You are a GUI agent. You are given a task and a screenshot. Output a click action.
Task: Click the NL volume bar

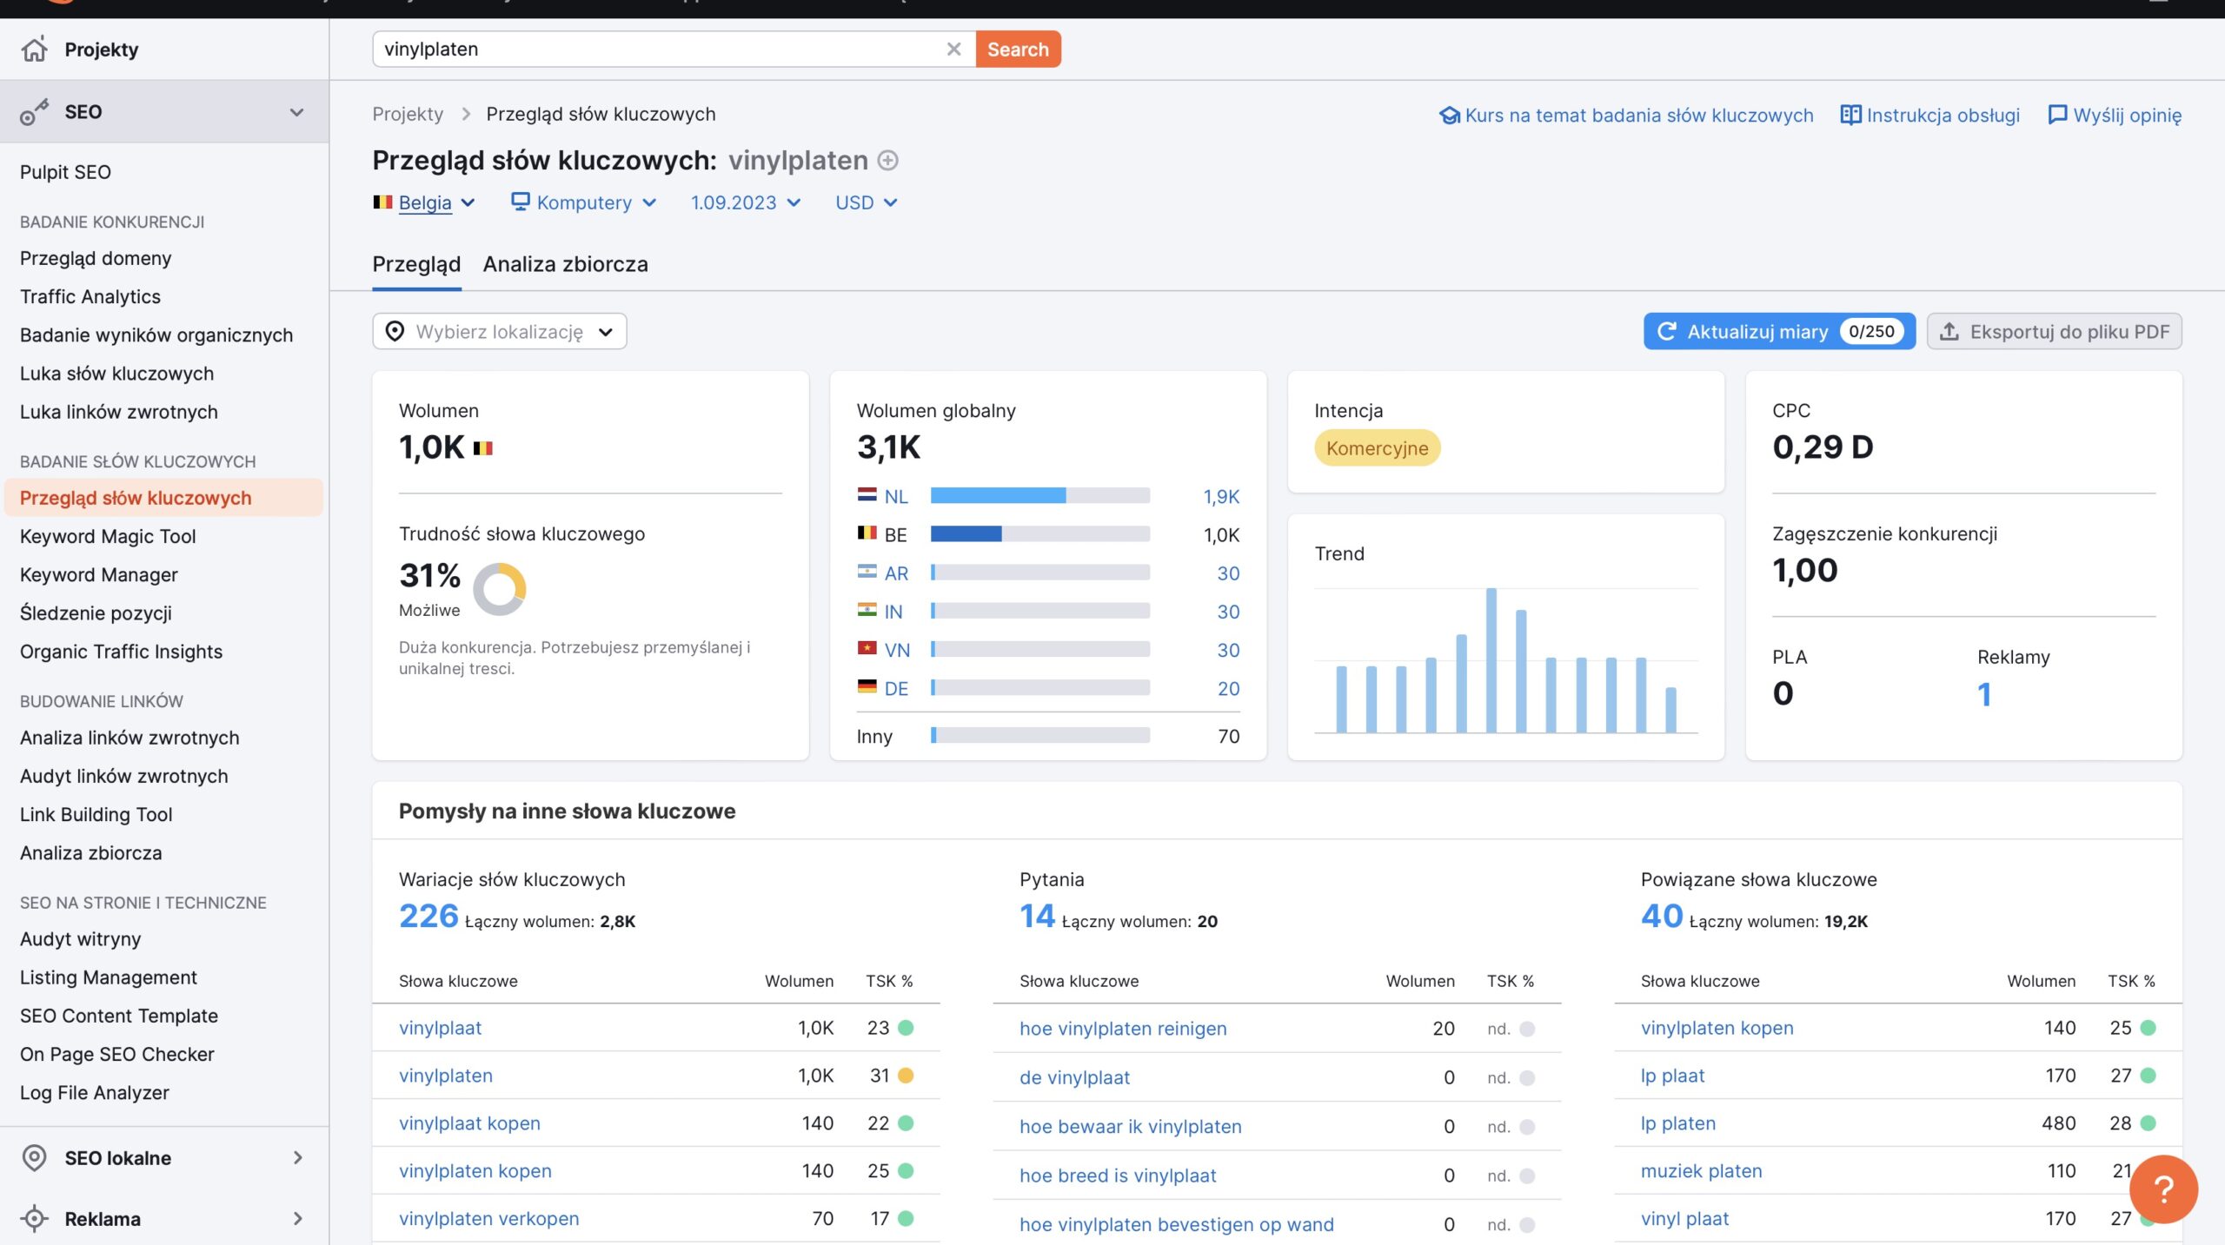tap(1039, 495)
